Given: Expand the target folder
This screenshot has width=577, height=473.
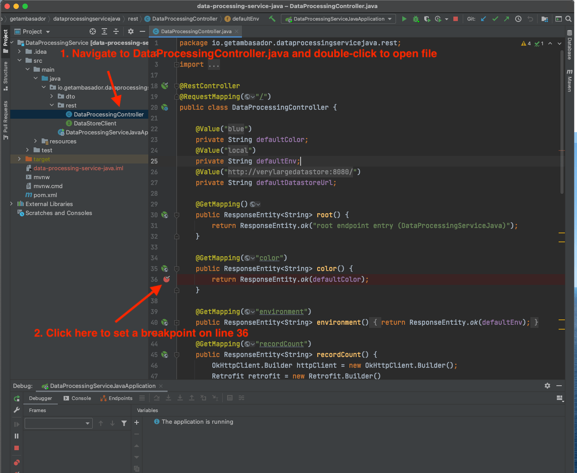Looking at the screenshot, I should click(x=19, y=159).
